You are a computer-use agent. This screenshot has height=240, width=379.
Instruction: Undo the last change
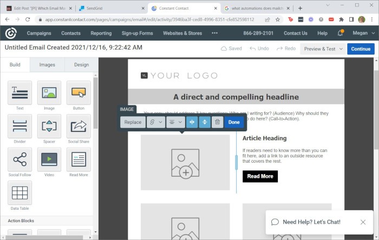click(259, 49)
